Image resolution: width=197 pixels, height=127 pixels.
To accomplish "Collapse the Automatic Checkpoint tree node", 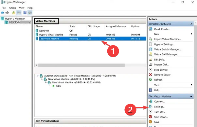I will (38, 76).
